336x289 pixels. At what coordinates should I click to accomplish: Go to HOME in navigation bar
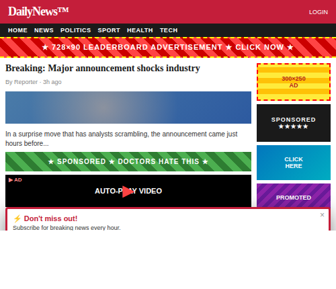(x=17, y=30)
